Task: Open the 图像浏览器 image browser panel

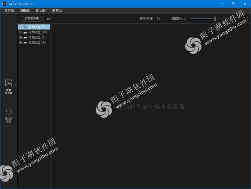Action: click(x=9, y=87)
